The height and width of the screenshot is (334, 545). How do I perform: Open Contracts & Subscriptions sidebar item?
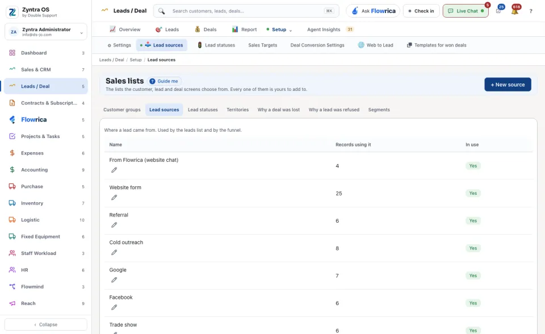coord(46,103)
